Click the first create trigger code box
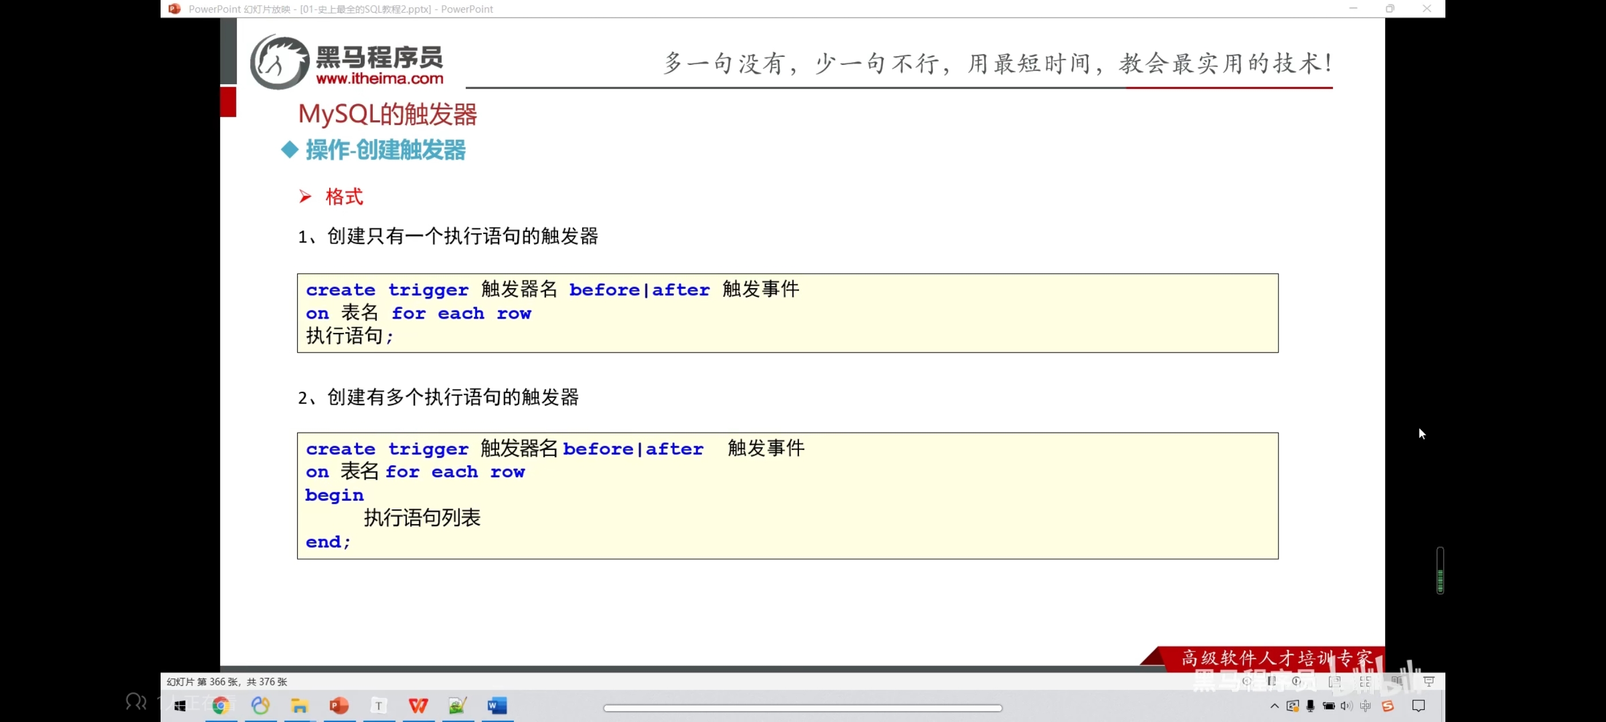 pos(787,313)
